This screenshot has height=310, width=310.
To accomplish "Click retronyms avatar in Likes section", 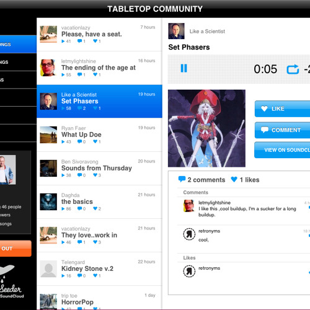I will (x=189, y=271).
